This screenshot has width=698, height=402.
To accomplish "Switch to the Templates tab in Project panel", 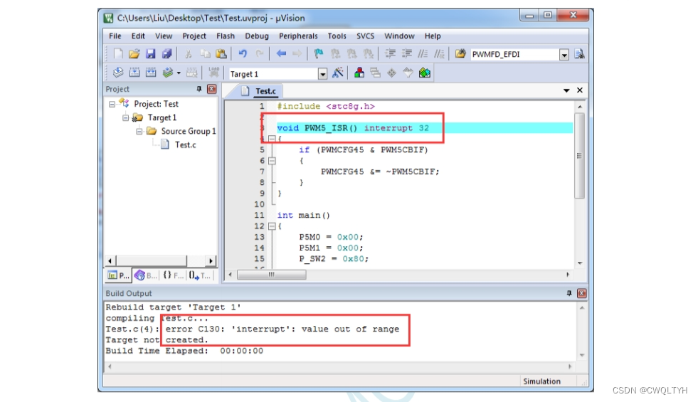I will [x=200, y=275].
